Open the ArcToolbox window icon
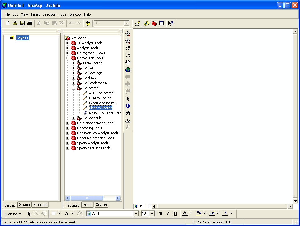300x226 pixels. [x=154, y=23]
